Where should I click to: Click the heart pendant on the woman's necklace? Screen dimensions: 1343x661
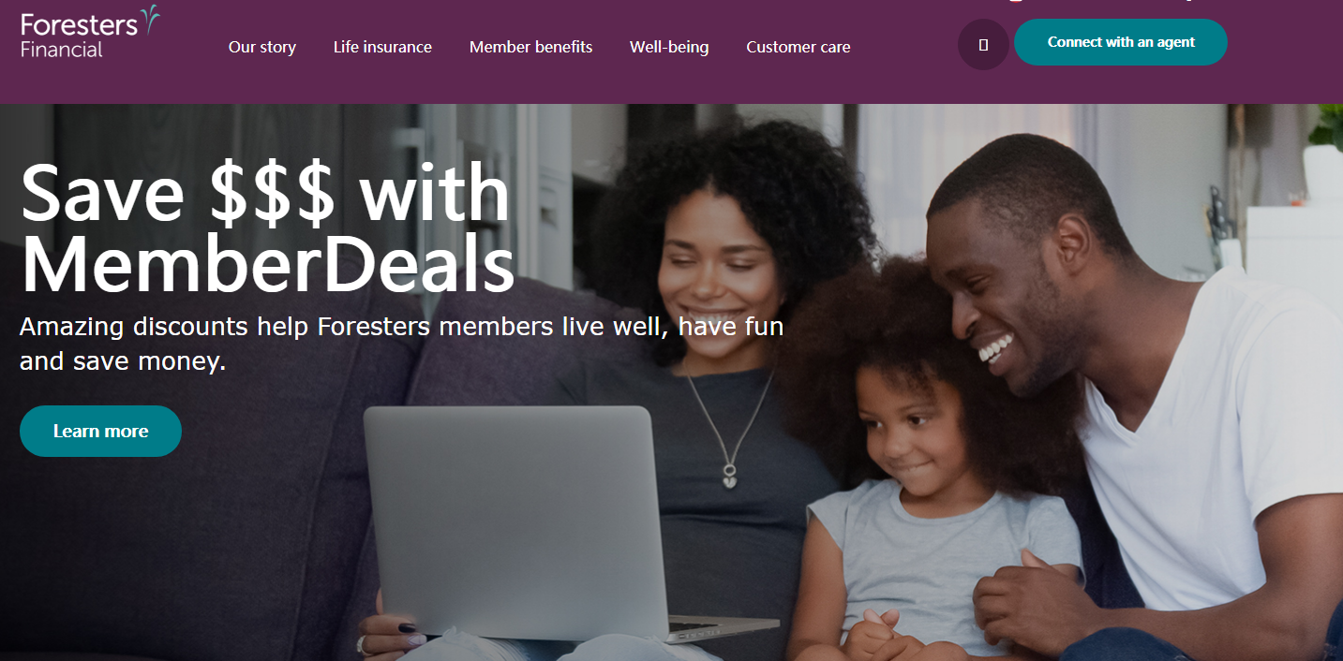click(729, 477)
